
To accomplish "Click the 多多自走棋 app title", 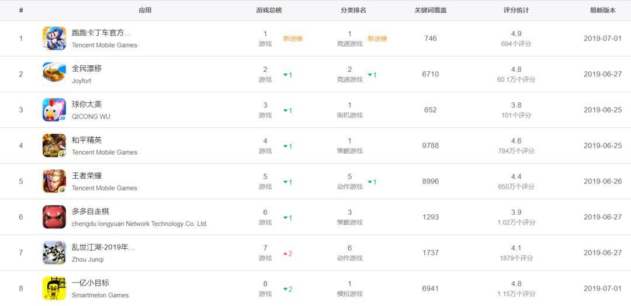I will [x=91, y=211].
